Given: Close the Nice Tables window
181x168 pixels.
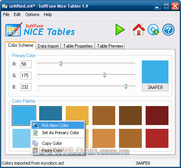Looking at the screenshot, I should [175, 6].
